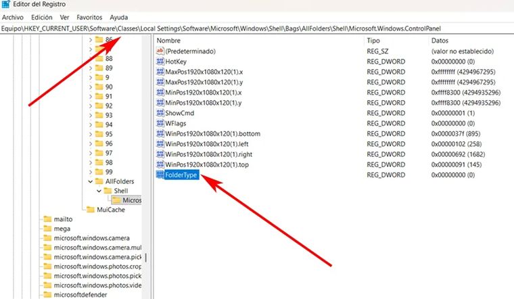Open the Edición menu
The image size is (514, 299).
(42, 17)
